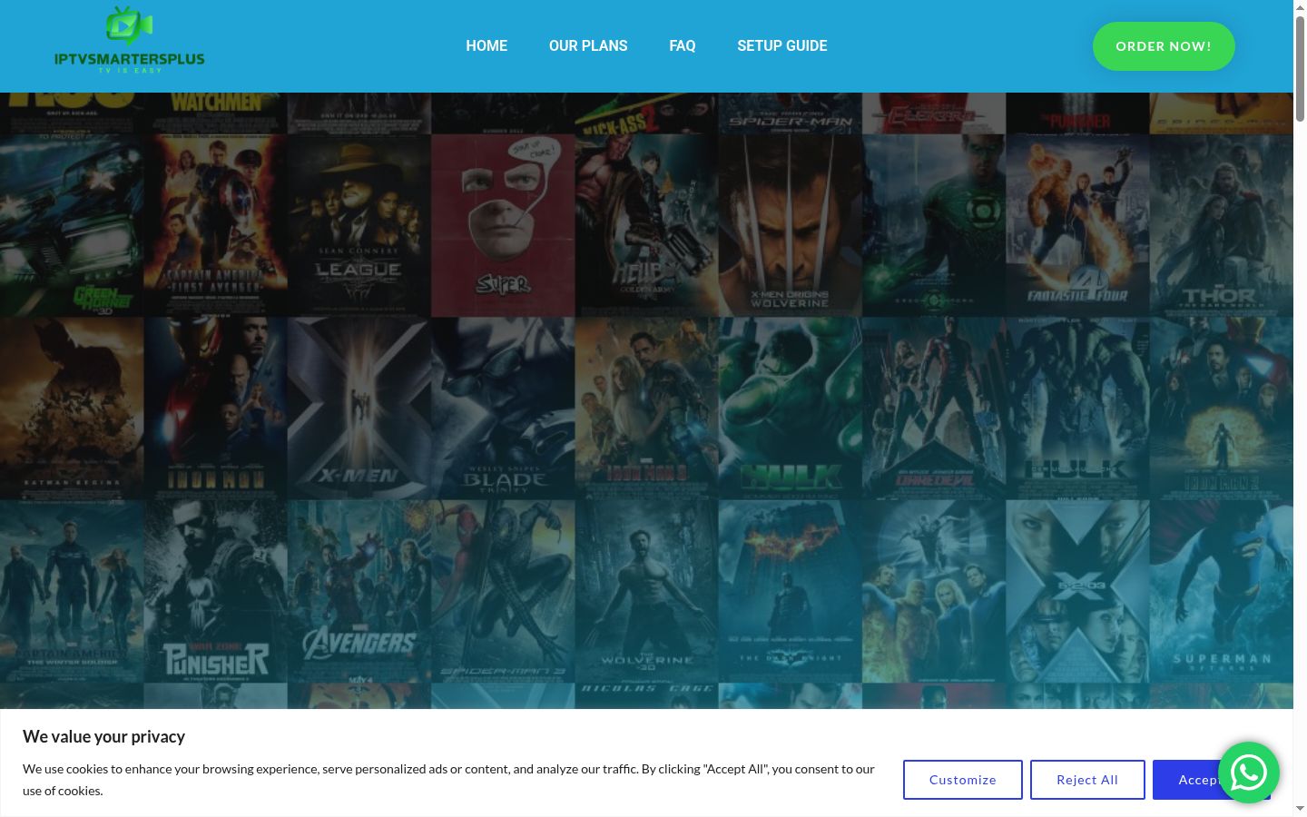Open the SETUP GUIDE page
1307x817 pixels.
[782, 45]
